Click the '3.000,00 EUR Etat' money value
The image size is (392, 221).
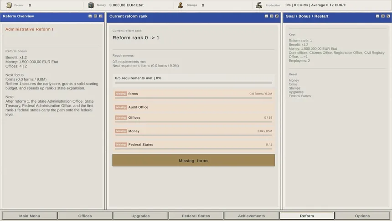[x=126, y=5]
